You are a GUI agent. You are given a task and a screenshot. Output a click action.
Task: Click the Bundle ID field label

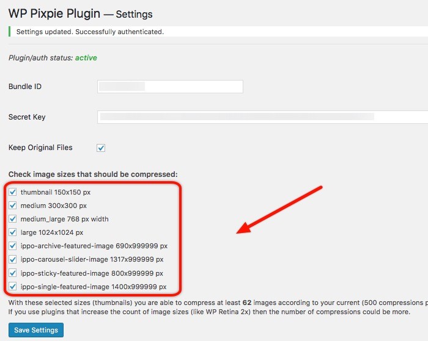[x=25, y=87]
